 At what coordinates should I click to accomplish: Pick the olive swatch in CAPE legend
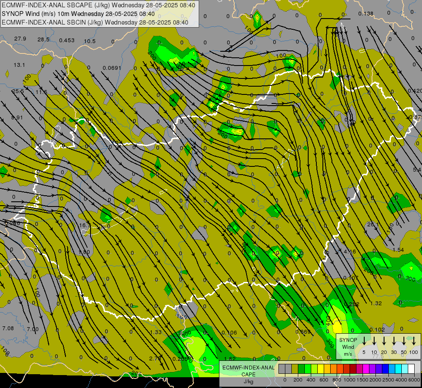pyautogui.click(x=295, y=369)
